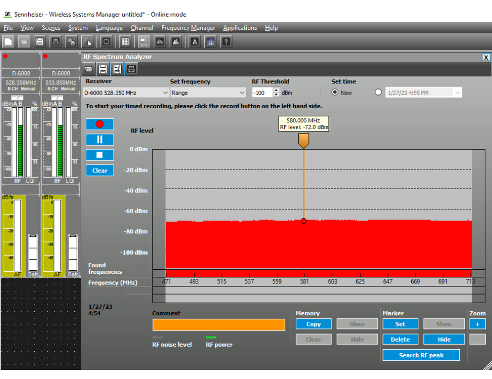Image resolution: width=492 pixels, height=379 pixels.
Task: Increase RF Threshold using the up stepper arrow
Action: click(x=276, y=90)
